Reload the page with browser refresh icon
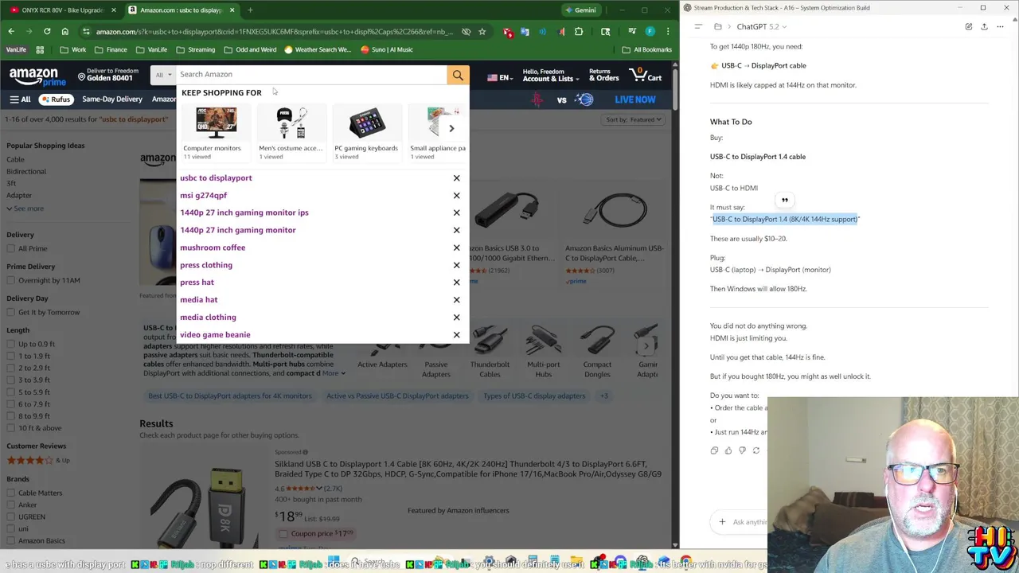The image size is (1019, 573). pos(47,32)
